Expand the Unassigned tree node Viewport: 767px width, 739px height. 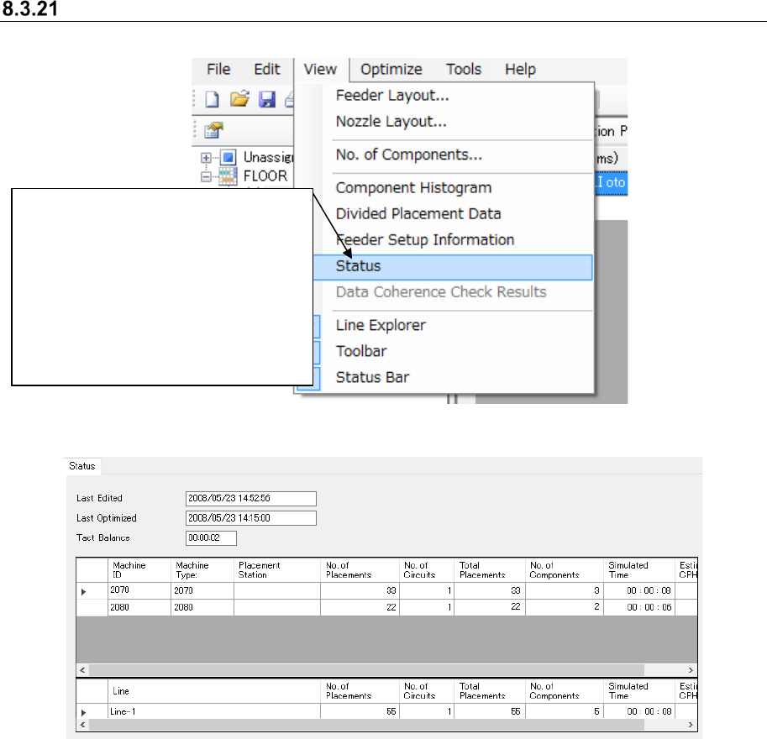pyautogui.click(x=207, y=157)
